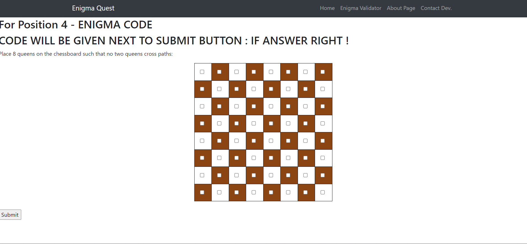Viewport: 527px width, 244px height.
Task: Check the bottom-right corner square checkbox
Action: [323, 192]
